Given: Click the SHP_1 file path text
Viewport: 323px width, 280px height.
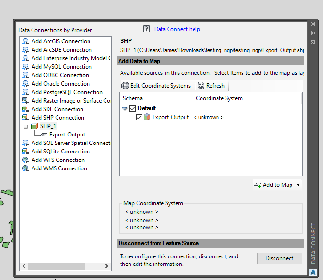Looking at the screenshot, I should point(212,50).
